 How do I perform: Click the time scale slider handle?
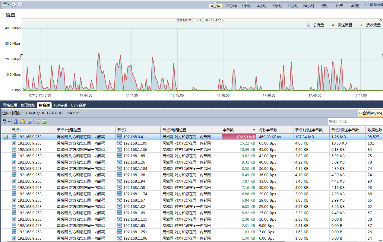coord(215,3)
